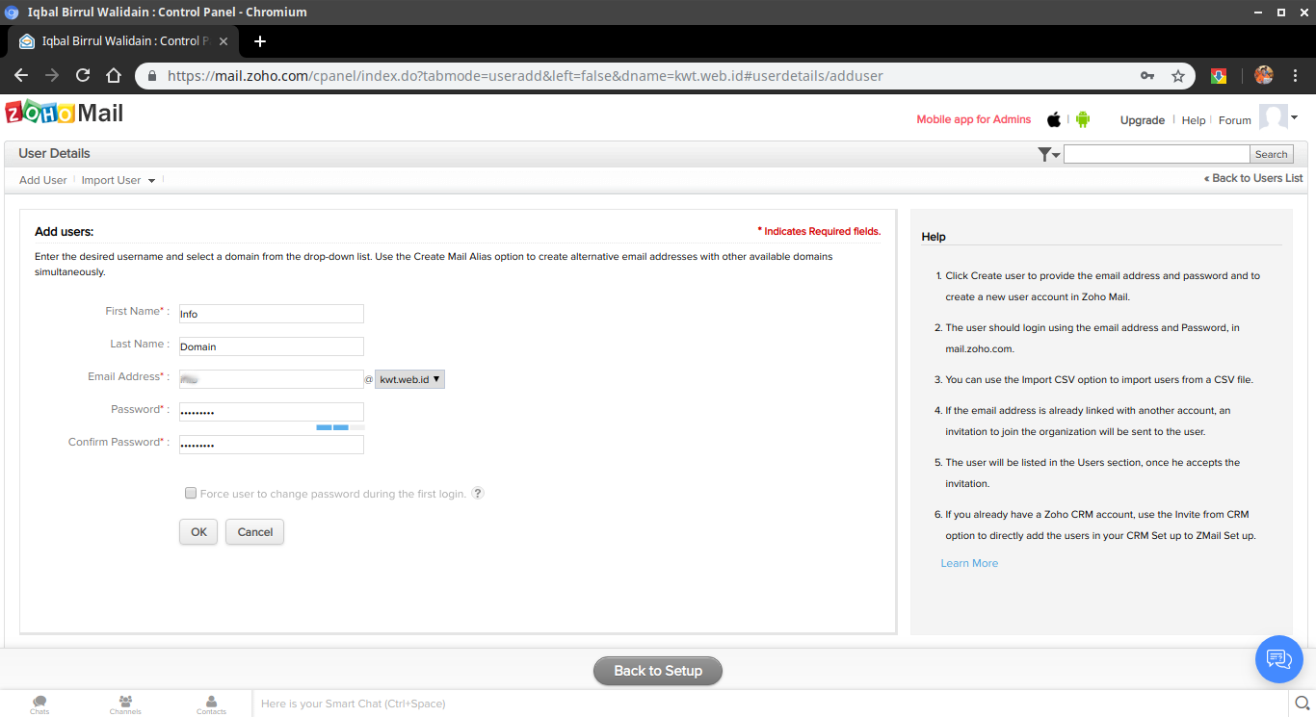1316x717 pixels.
Task: Click the filter funnel icon
Action: pos(1047,154)
